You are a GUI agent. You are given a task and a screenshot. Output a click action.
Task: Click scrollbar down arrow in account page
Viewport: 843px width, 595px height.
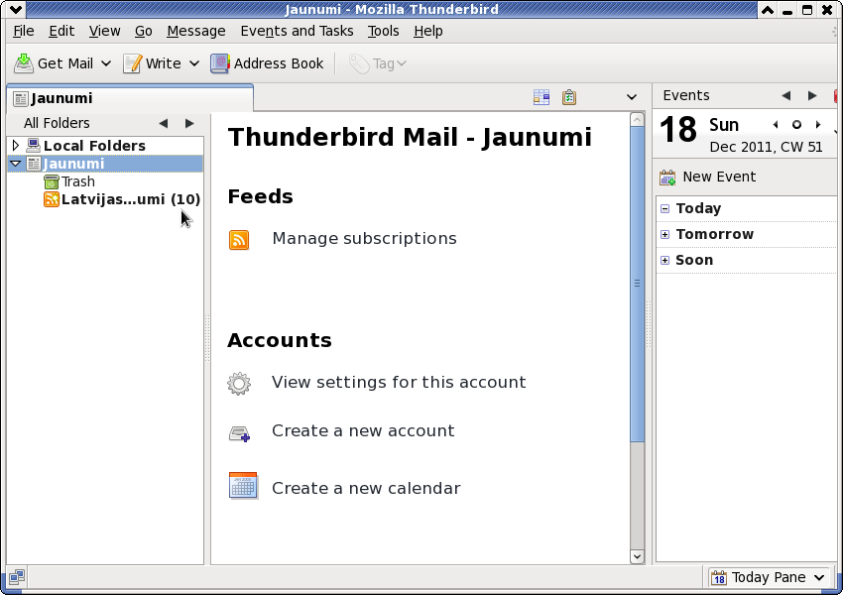(637, 557)
